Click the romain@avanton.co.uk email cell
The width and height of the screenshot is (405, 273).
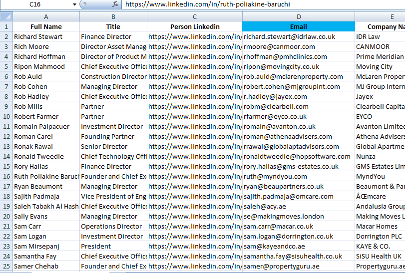click(x=299, y=127)
